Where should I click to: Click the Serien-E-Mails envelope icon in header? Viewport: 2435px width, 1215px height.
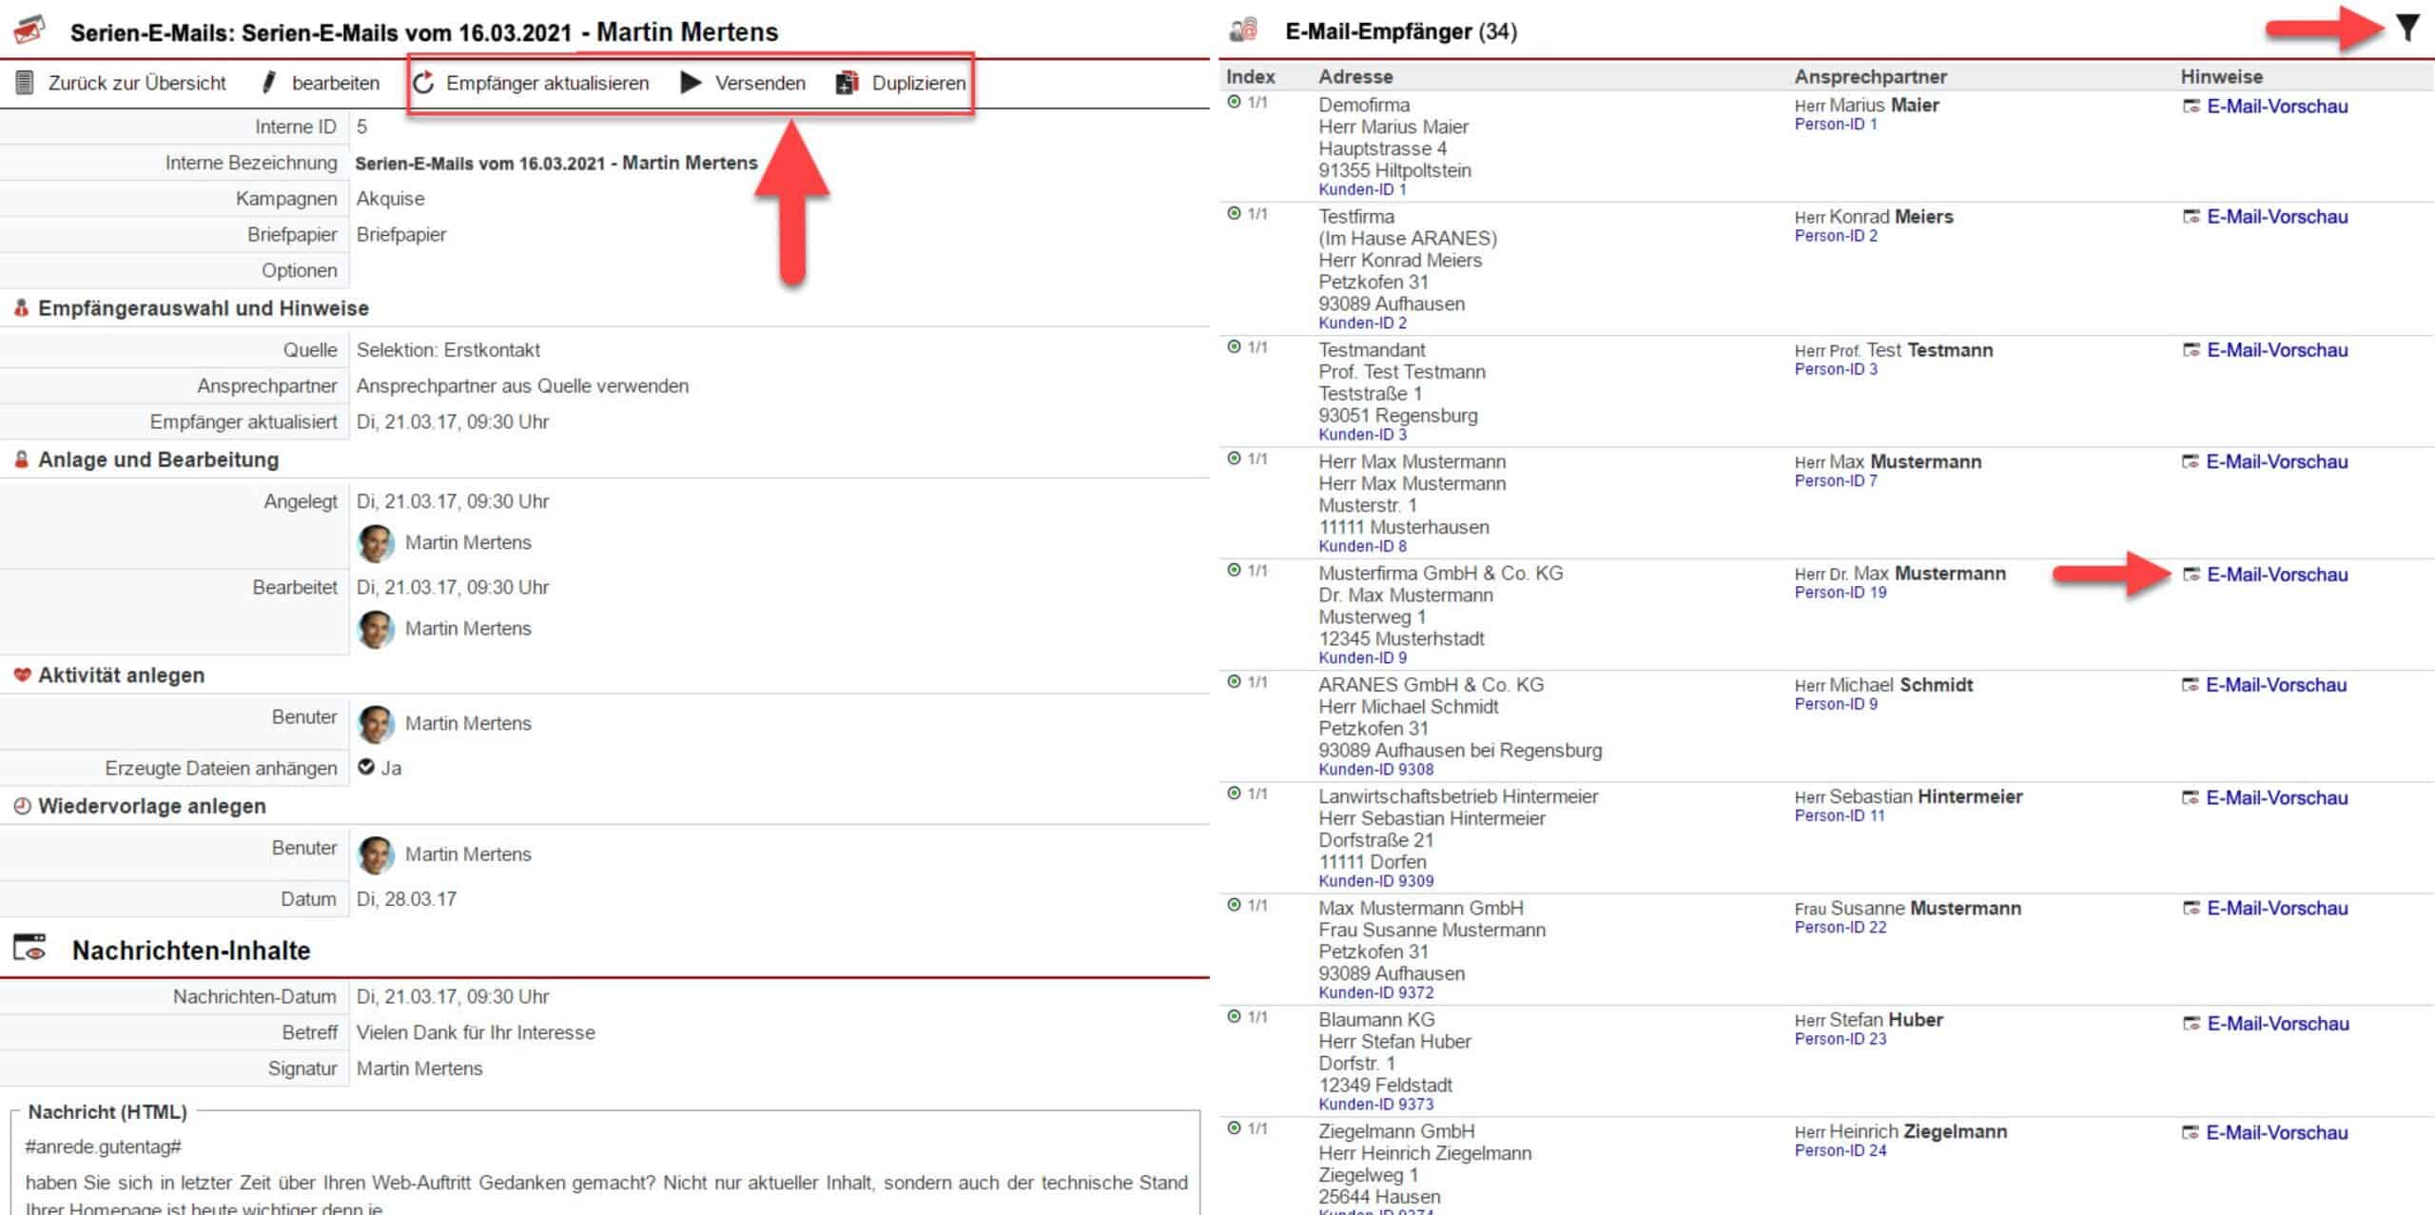coord(29,30)
